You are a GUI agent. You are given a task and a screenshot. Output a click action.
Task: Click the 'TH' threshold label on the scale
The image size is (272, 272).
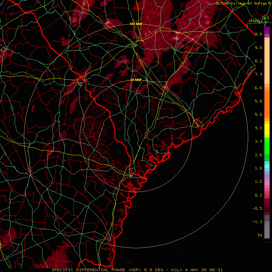(x=260, y=235)
